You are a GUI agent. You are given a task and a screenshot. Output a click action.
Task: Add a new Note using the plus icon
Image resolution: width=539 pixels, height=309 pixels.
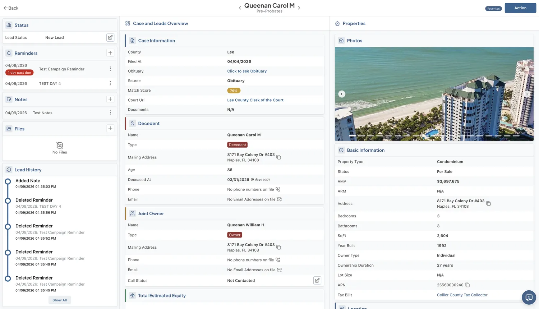pos(110,99)
